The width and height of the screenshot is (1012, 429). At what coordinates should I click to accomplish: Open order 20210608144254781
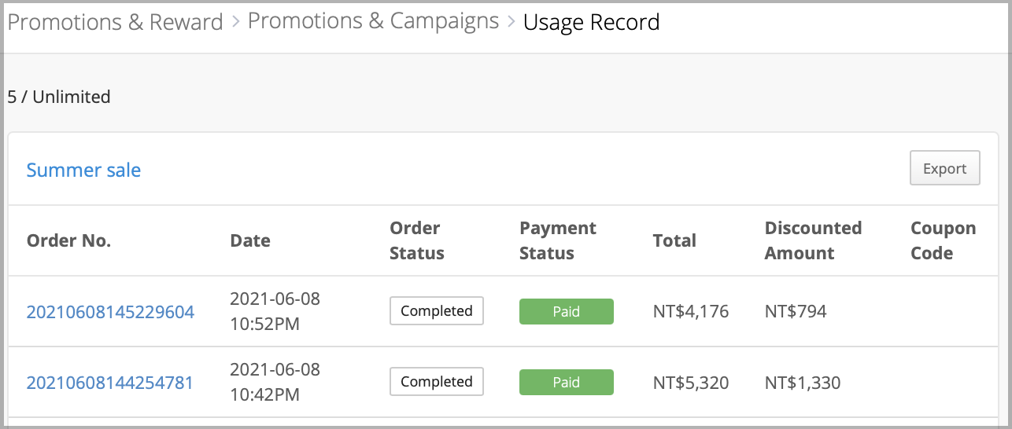tap(109, 383)
